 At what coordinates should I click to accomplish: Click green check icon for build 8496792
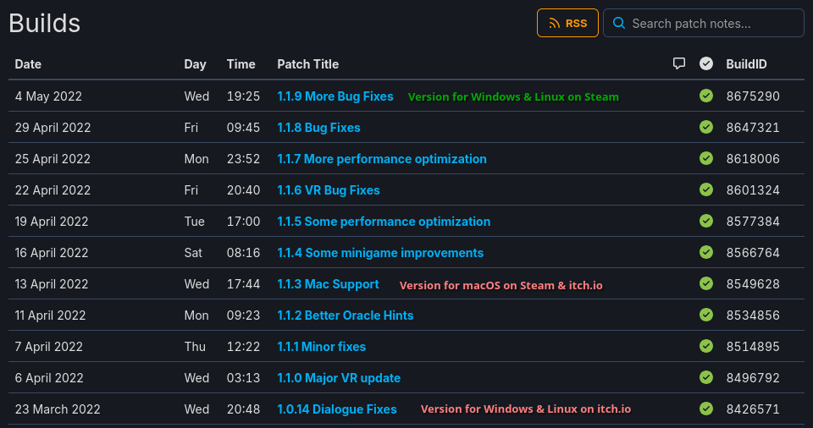click(x=706, y=378)
